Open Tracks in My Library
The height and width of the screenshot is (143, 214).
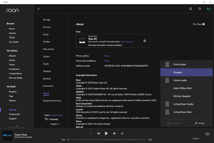pos(12,65)
